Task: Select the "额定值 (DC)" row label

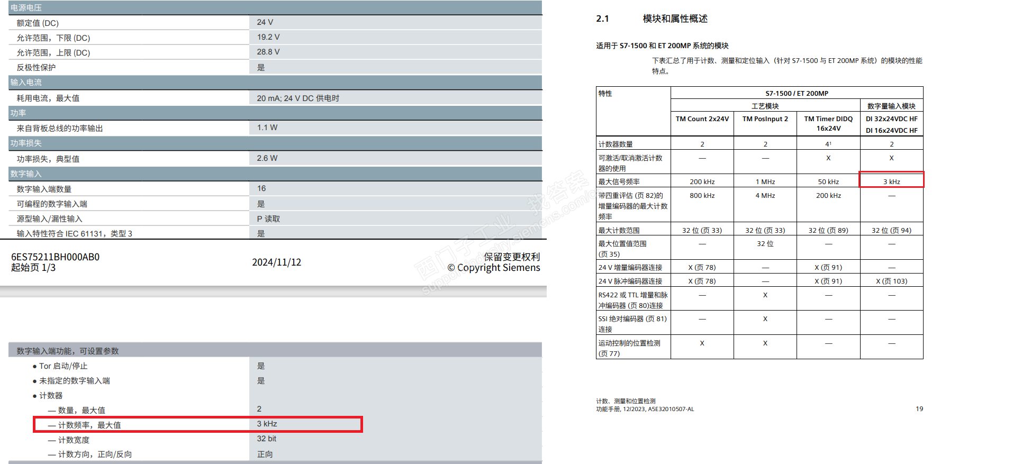Action: click(38, 23)
